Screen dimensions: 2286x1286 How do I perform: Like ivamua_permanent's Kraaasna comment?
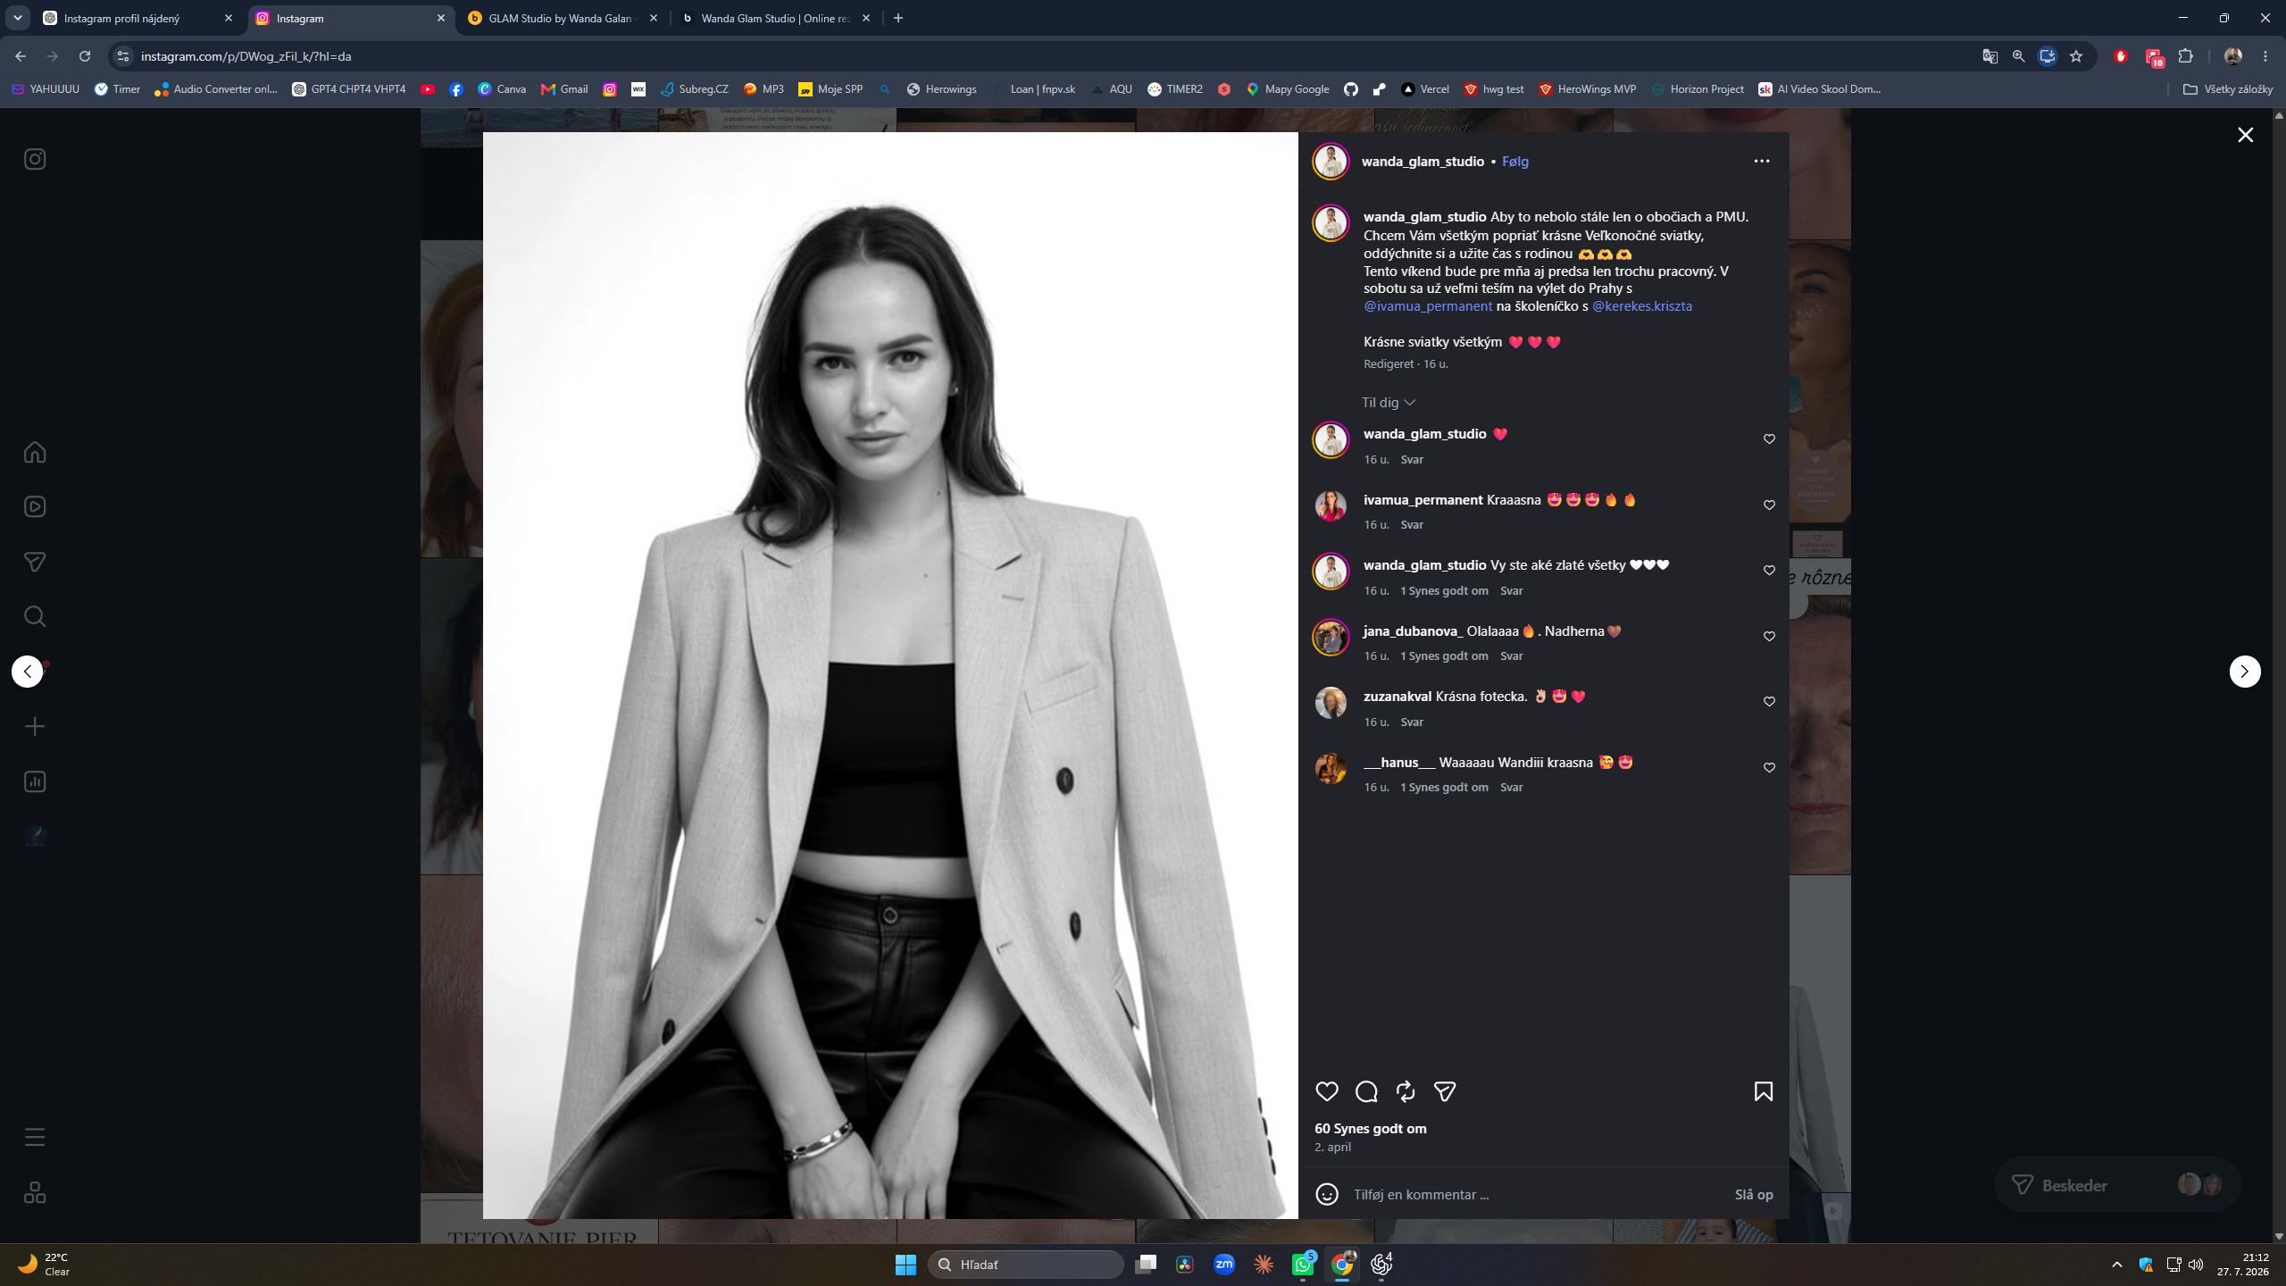(x=1769, y=505)
